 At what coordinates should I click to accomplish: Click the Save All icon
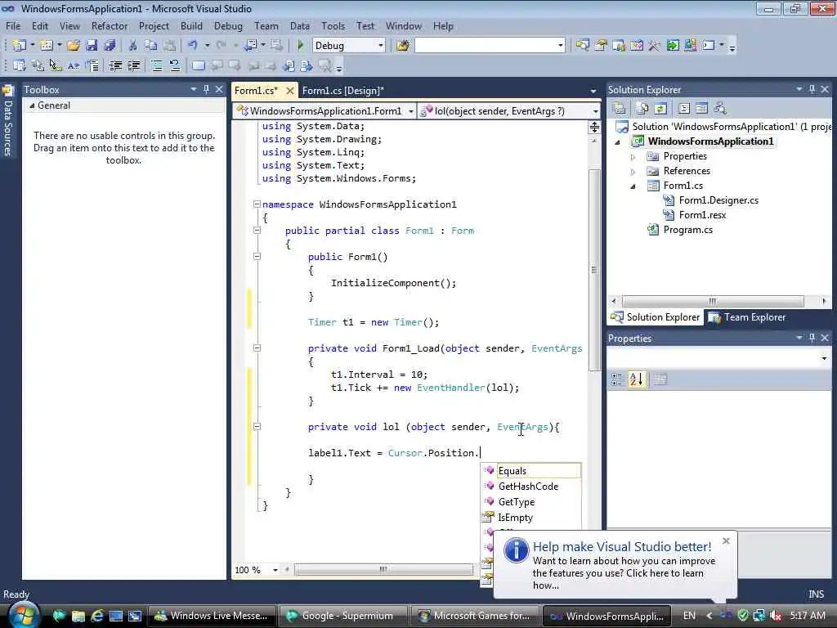[x=110, y=46]
